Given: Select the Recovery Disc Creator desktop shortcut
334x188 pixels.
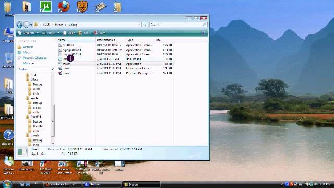Looking at the screenshot, I should [x=64, y=168].
